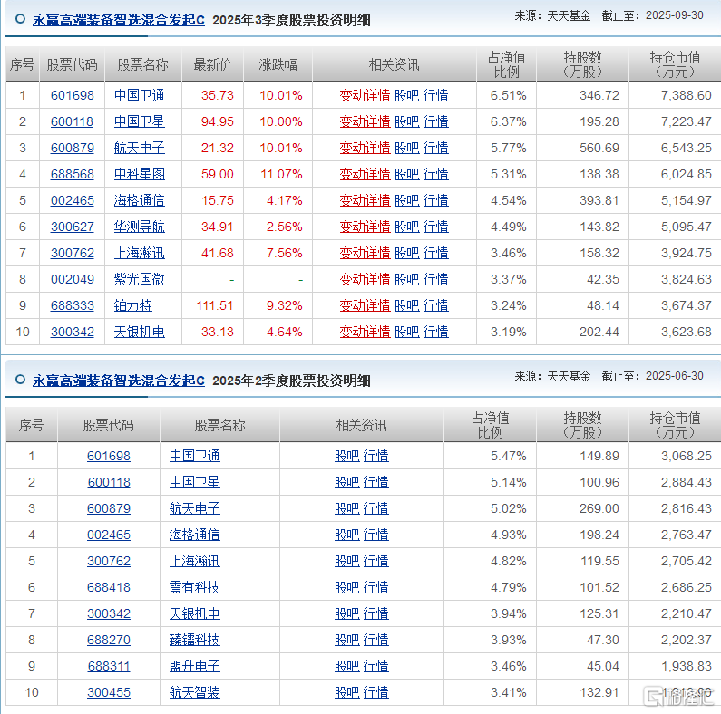
Task: Open 行情 for 航天电子 in Q3 table
Action: 435,148
